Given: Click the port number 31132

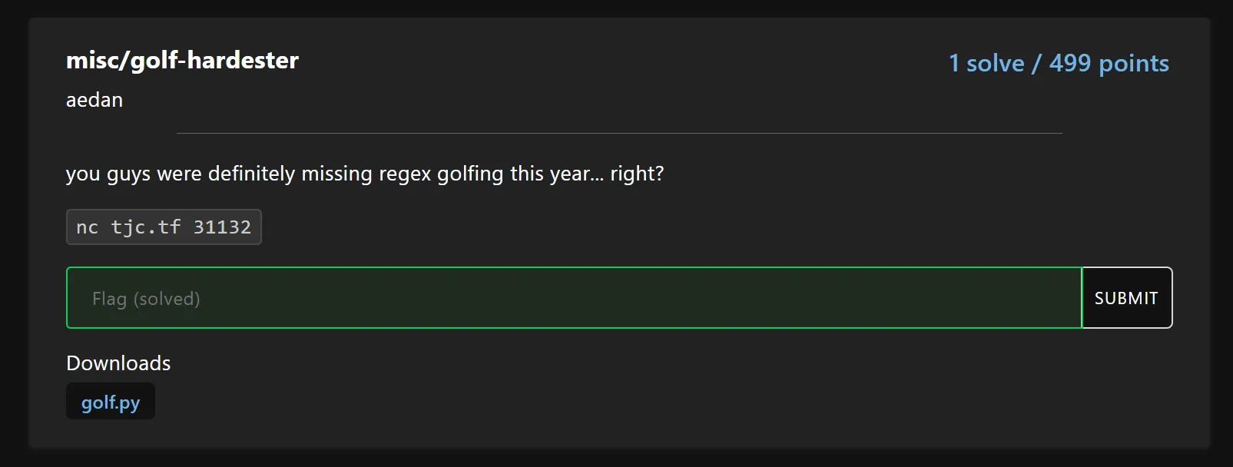Looking at the screenshot, I should click(x=222, y=227).
